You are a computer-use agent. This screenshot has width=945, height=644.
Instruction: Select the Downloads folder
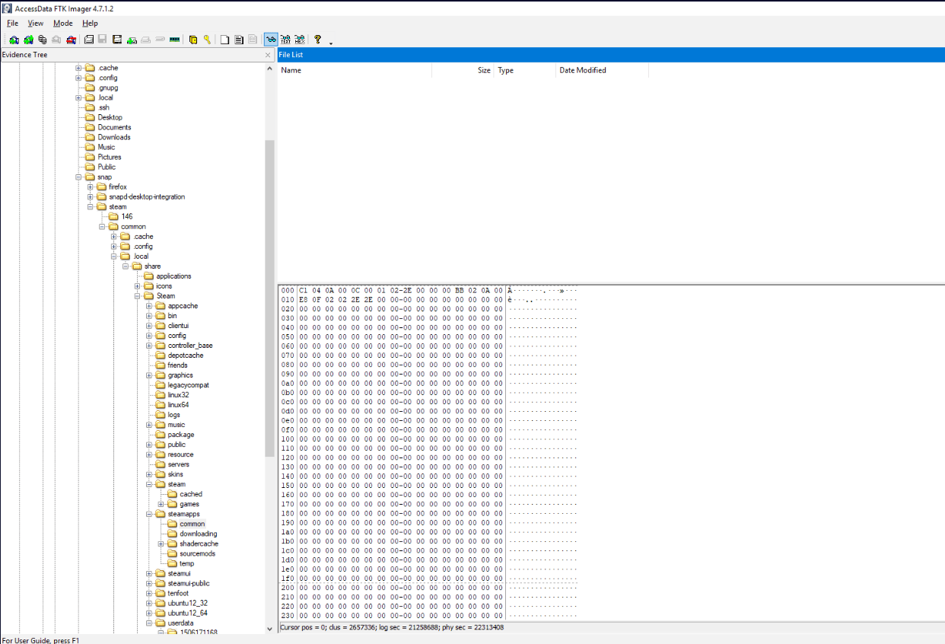click(114, 137)
